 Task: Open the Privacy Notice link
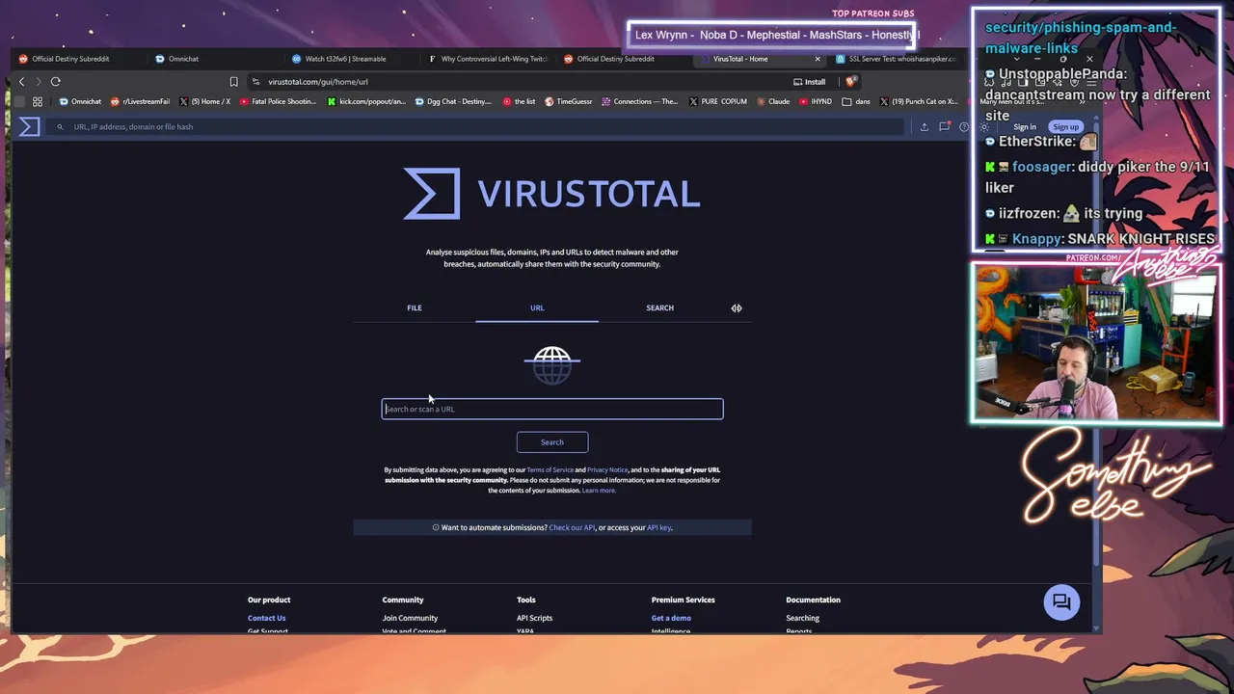[x=607, y=470]
